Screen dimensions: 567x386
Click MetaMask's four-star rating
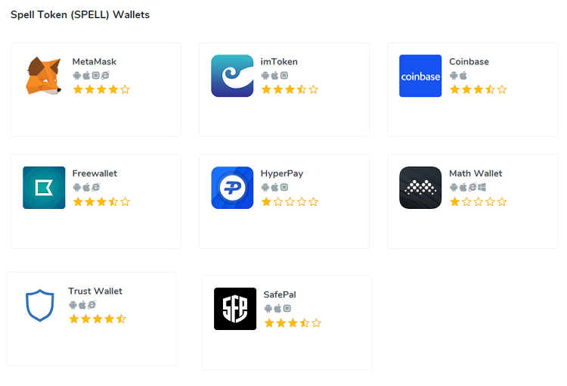point(101,89)
